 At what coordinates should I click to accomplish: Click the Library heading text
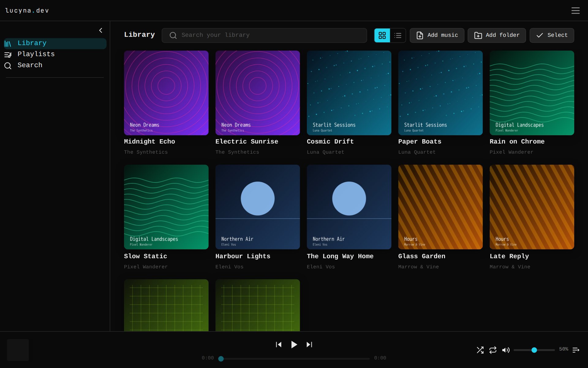coord(139,35)
